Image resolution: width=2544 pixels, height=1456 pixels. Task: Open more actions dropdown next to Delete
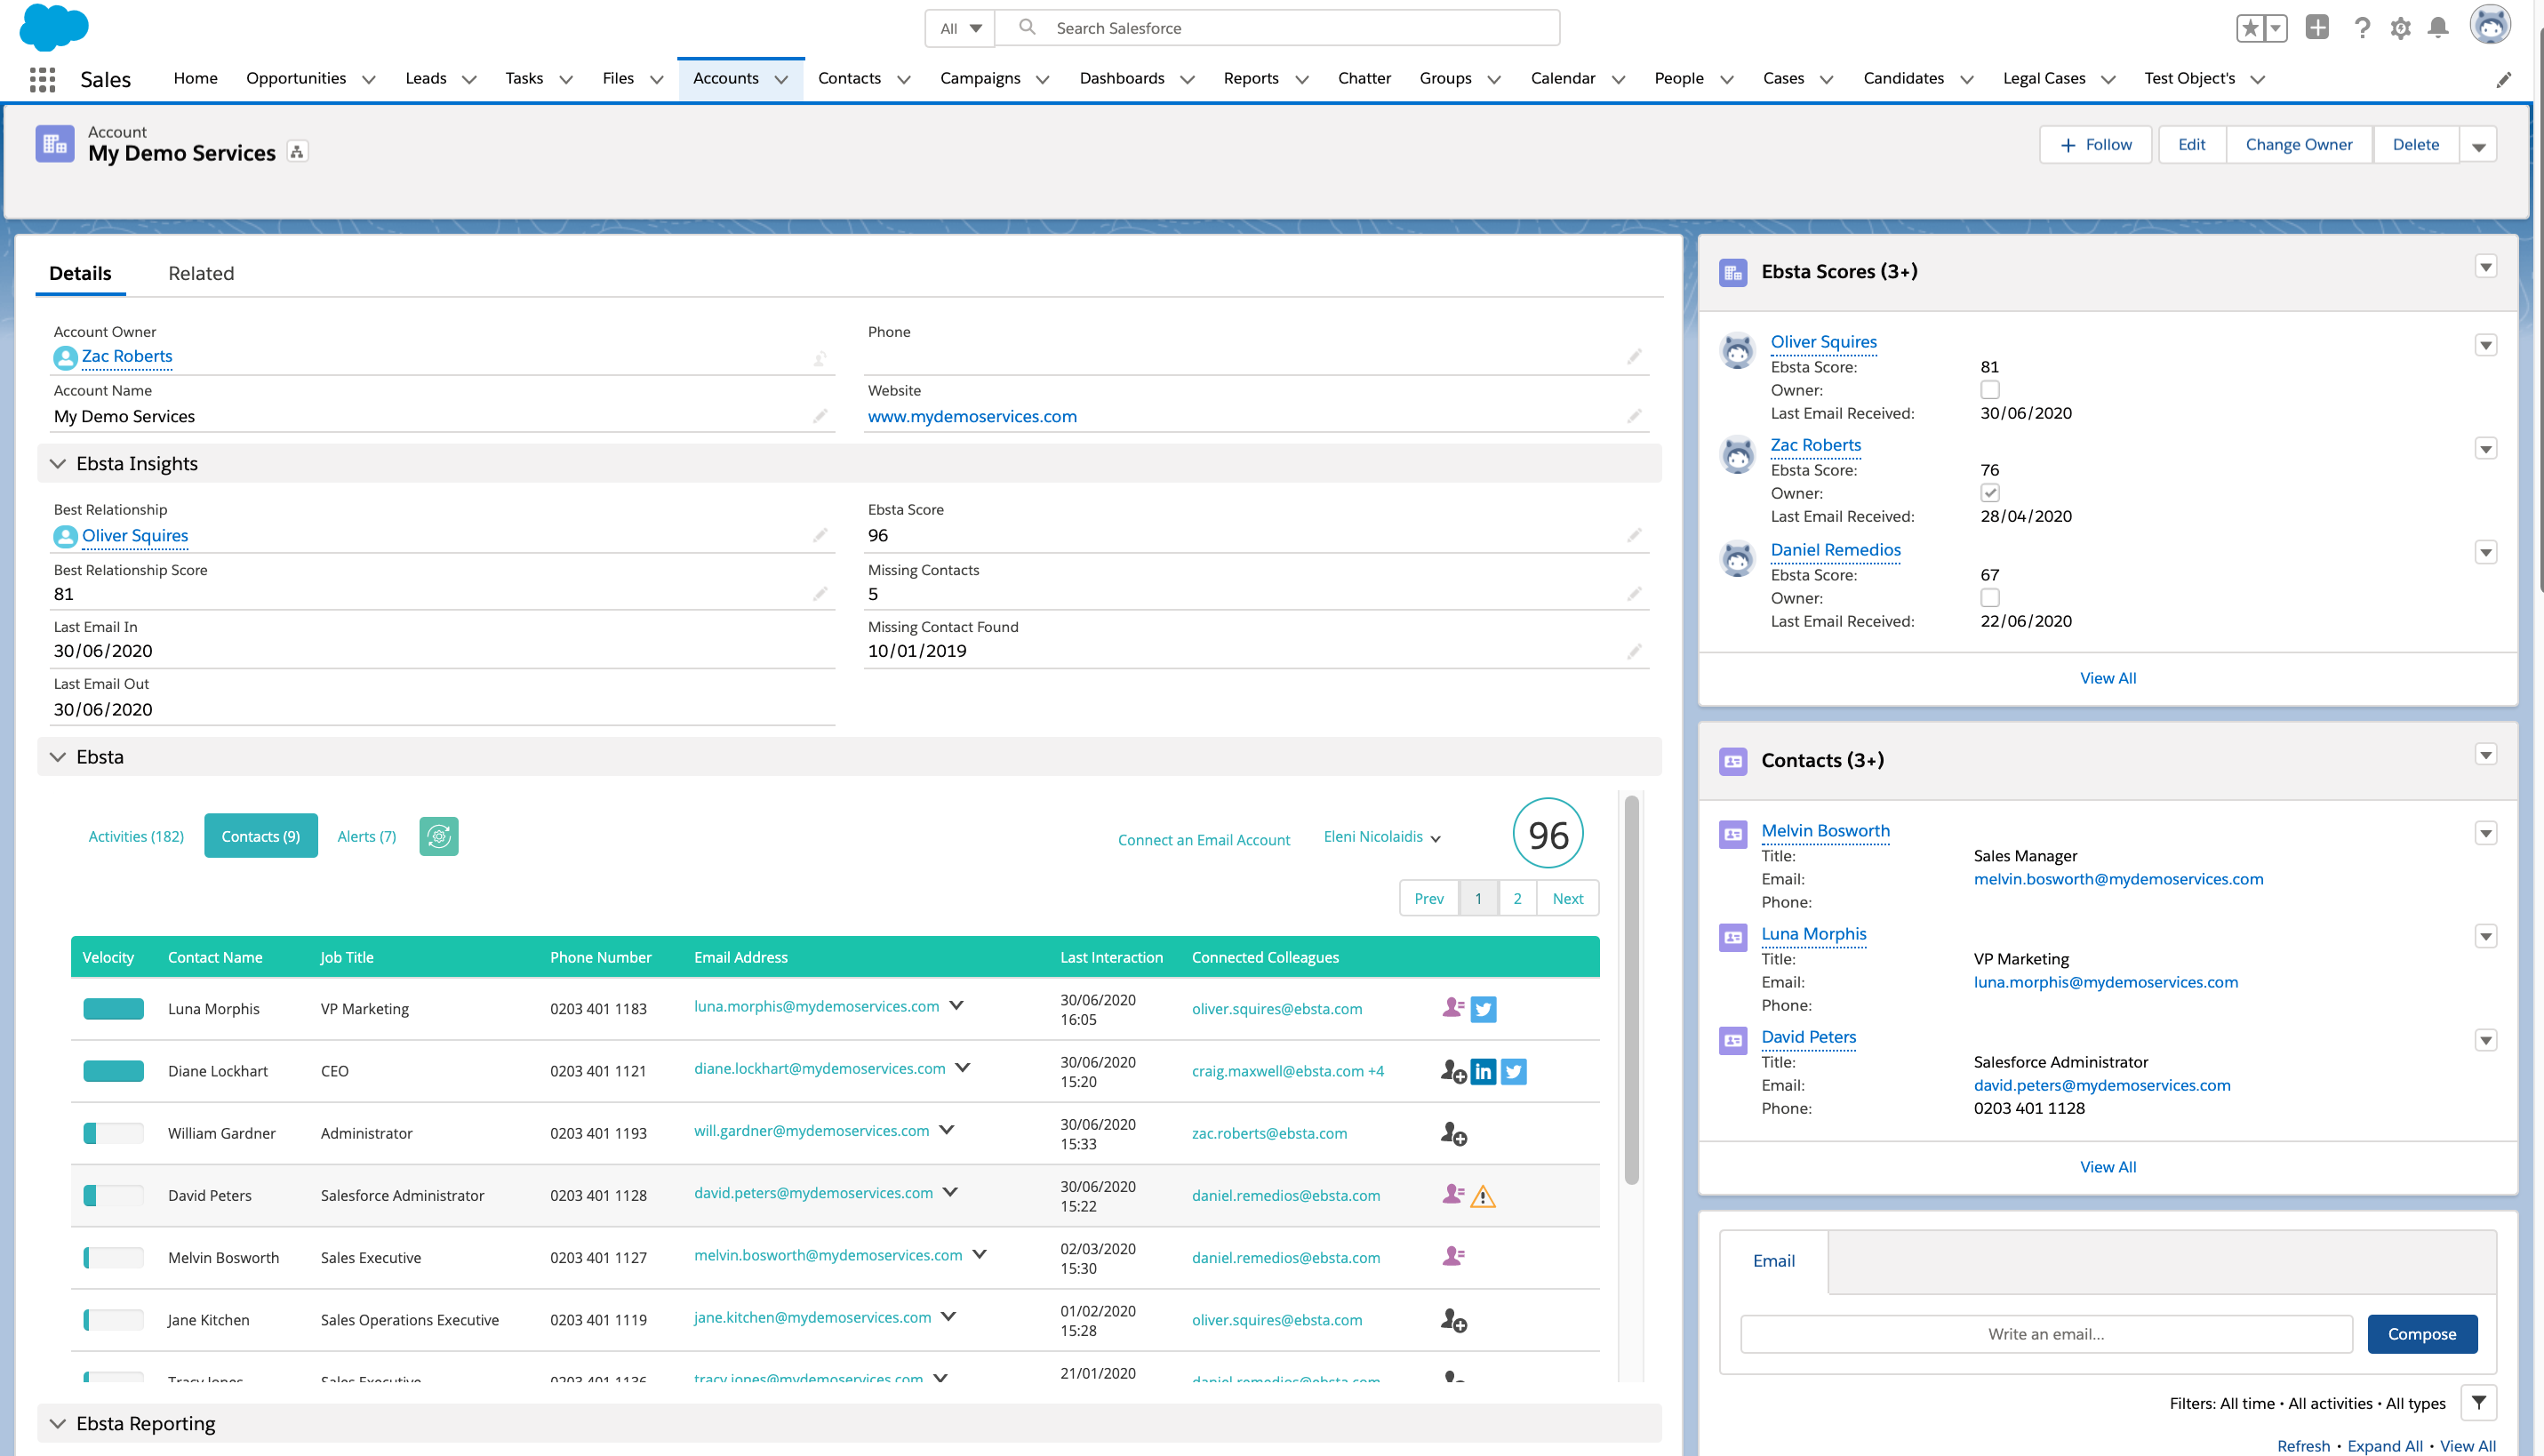[x=2478, y=146]
